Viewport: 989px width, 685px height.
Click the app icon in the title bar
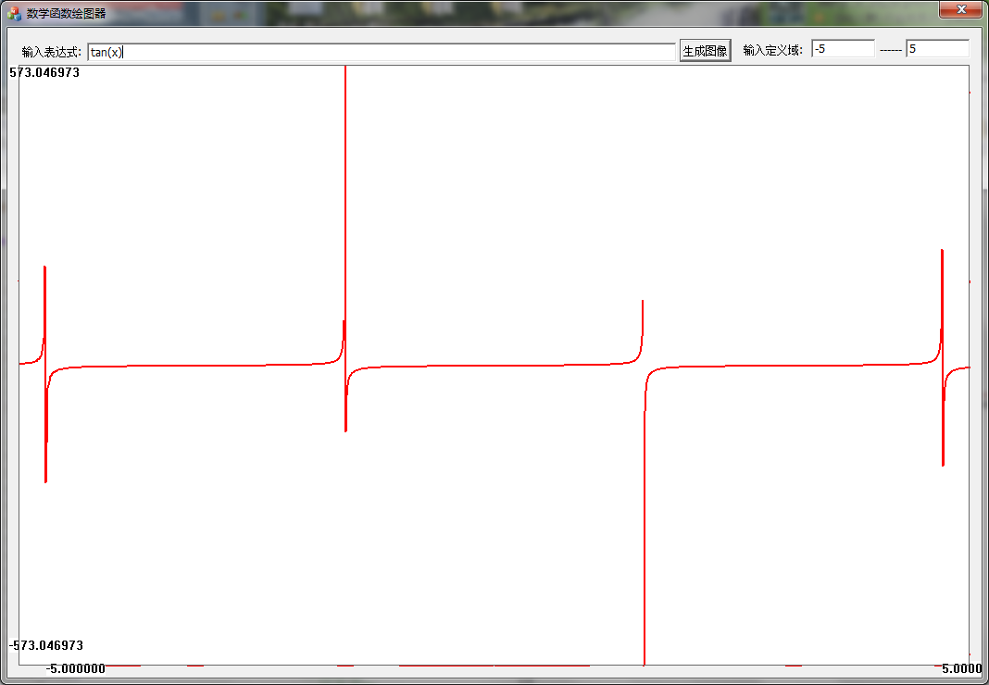pos(14,13)
